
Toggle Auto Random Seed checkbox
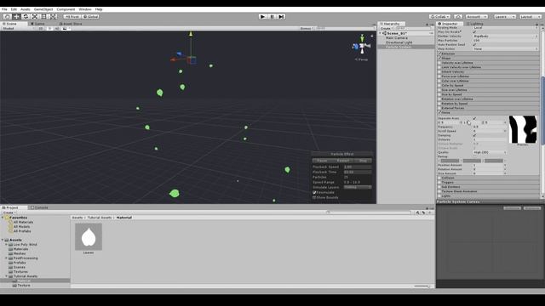pyautogui.click(x=474, y=45)
